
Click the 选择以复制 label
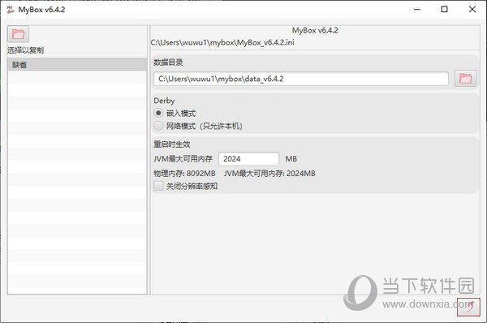click(x=25, y=50)
